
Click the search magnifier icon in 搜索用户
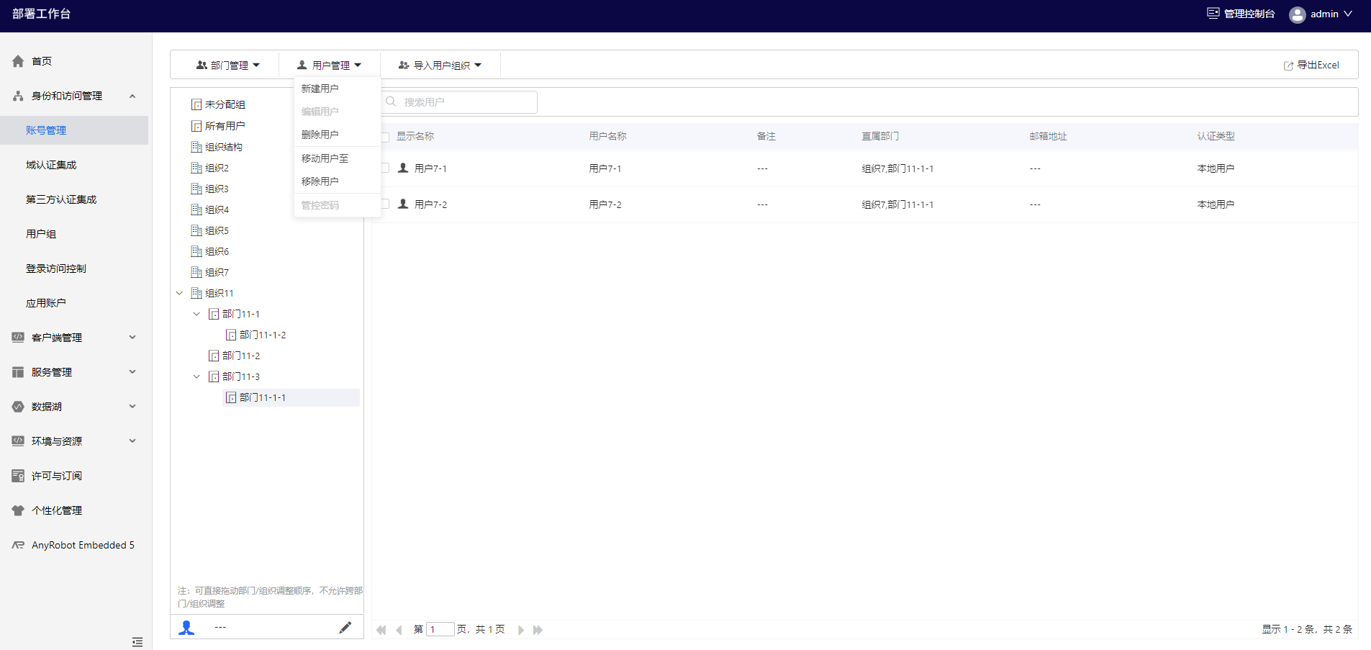(x=391, y=101)
